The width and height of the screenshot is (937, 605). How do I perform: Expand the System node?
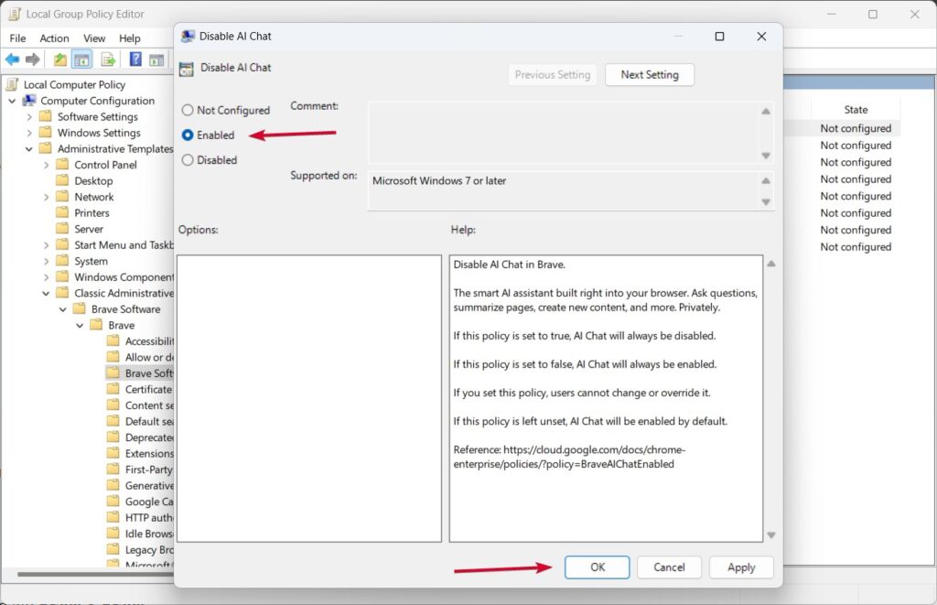point(46,261)
